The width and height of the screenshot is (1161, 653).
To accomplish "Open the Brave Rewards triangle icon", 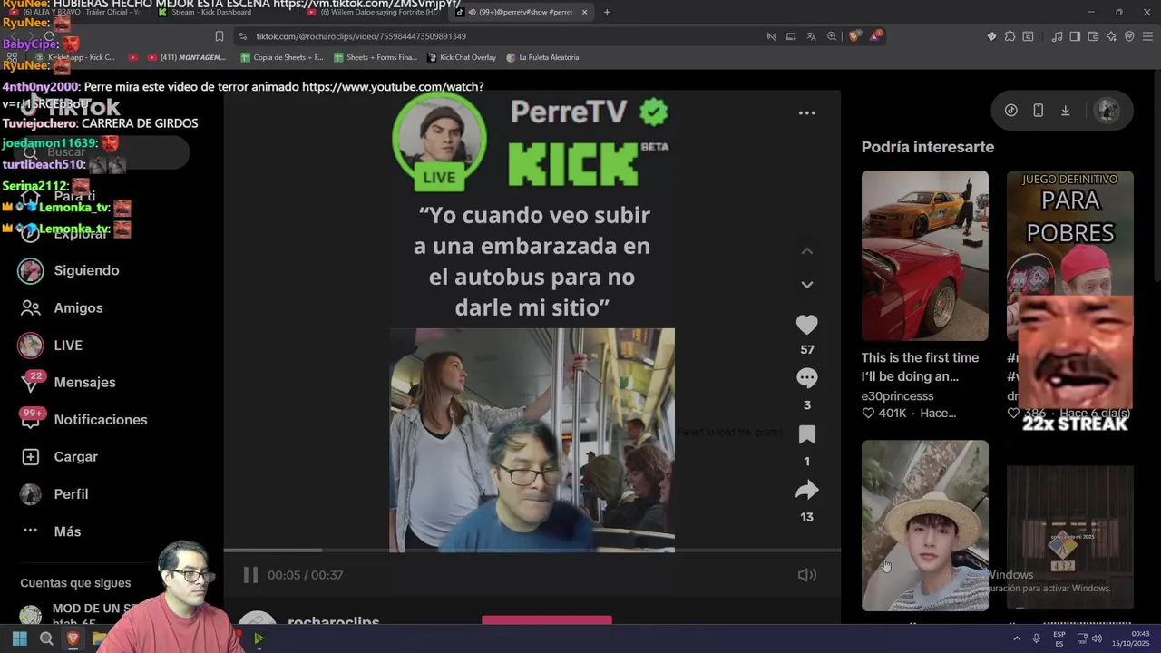I will (x=875, y=36).
